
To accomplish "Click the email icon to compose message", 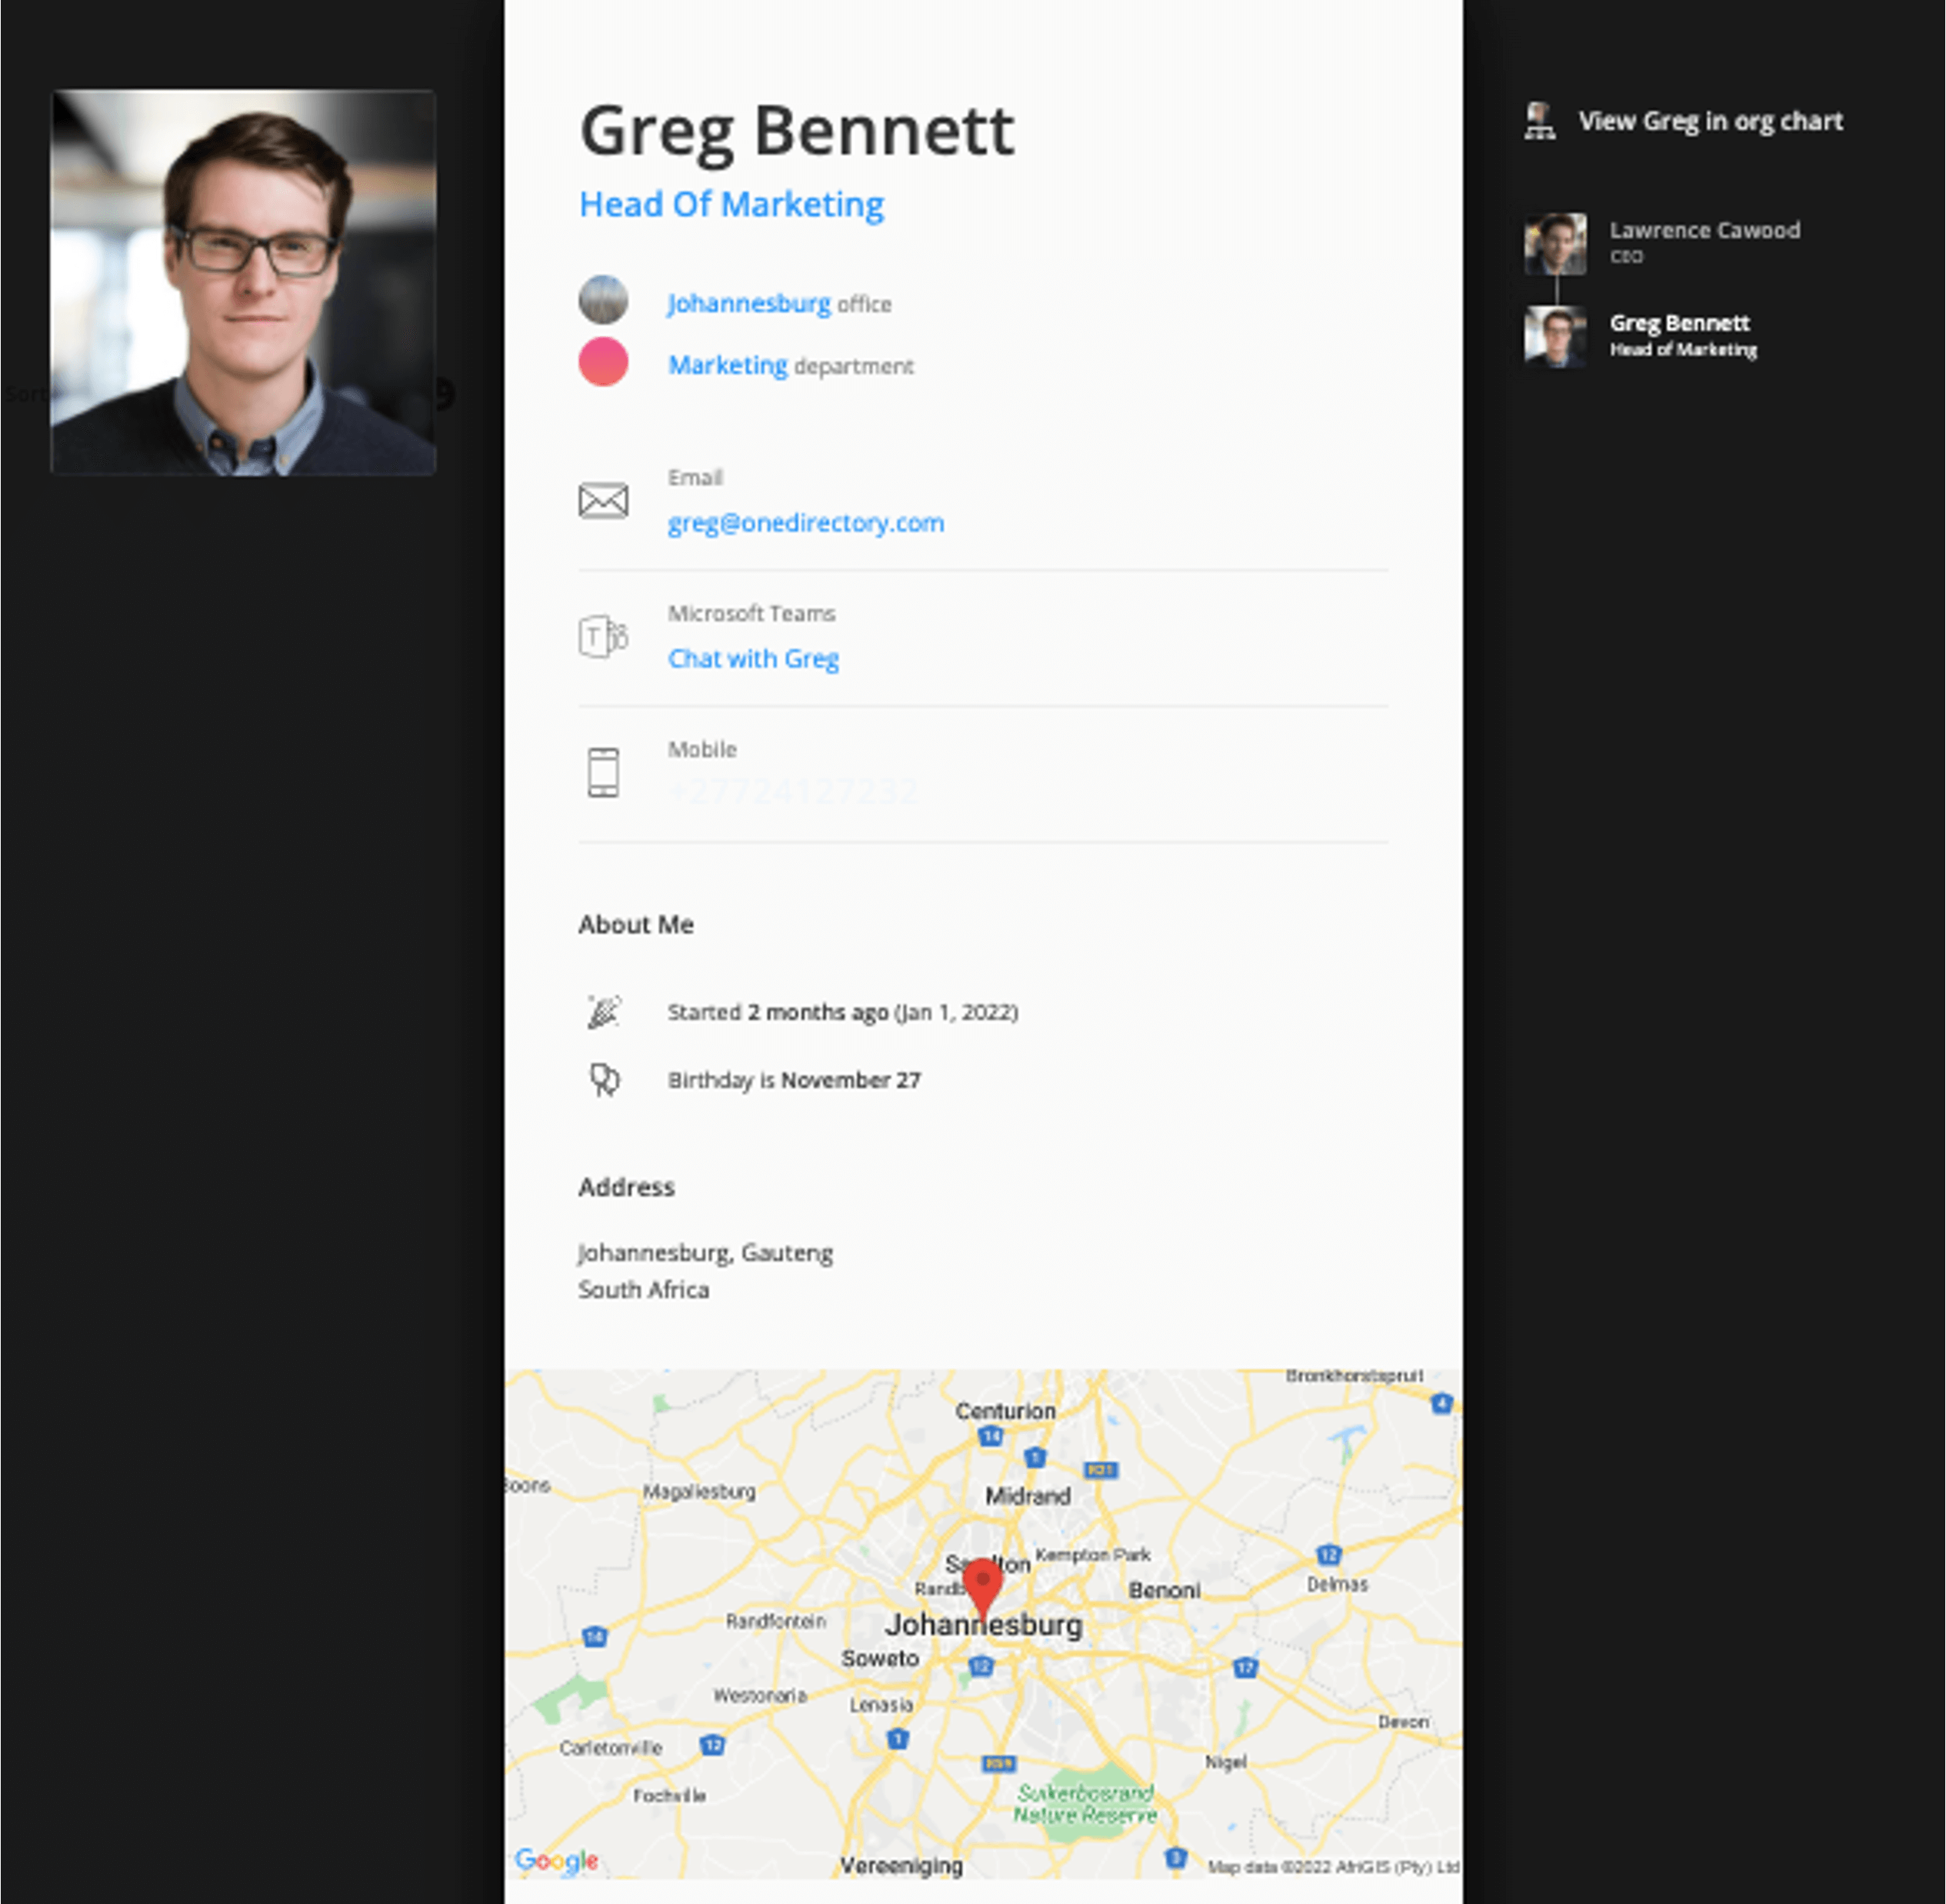I will click(x=607, y=499).
